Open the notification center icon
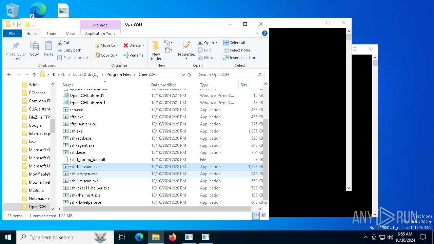Image resolution: width=434 pixels, height=244 pixels. (422, 237)
